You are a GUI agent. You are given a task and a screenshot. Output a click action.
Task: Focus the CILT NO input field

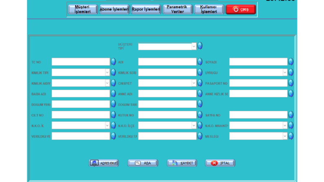tap(80, 115)
